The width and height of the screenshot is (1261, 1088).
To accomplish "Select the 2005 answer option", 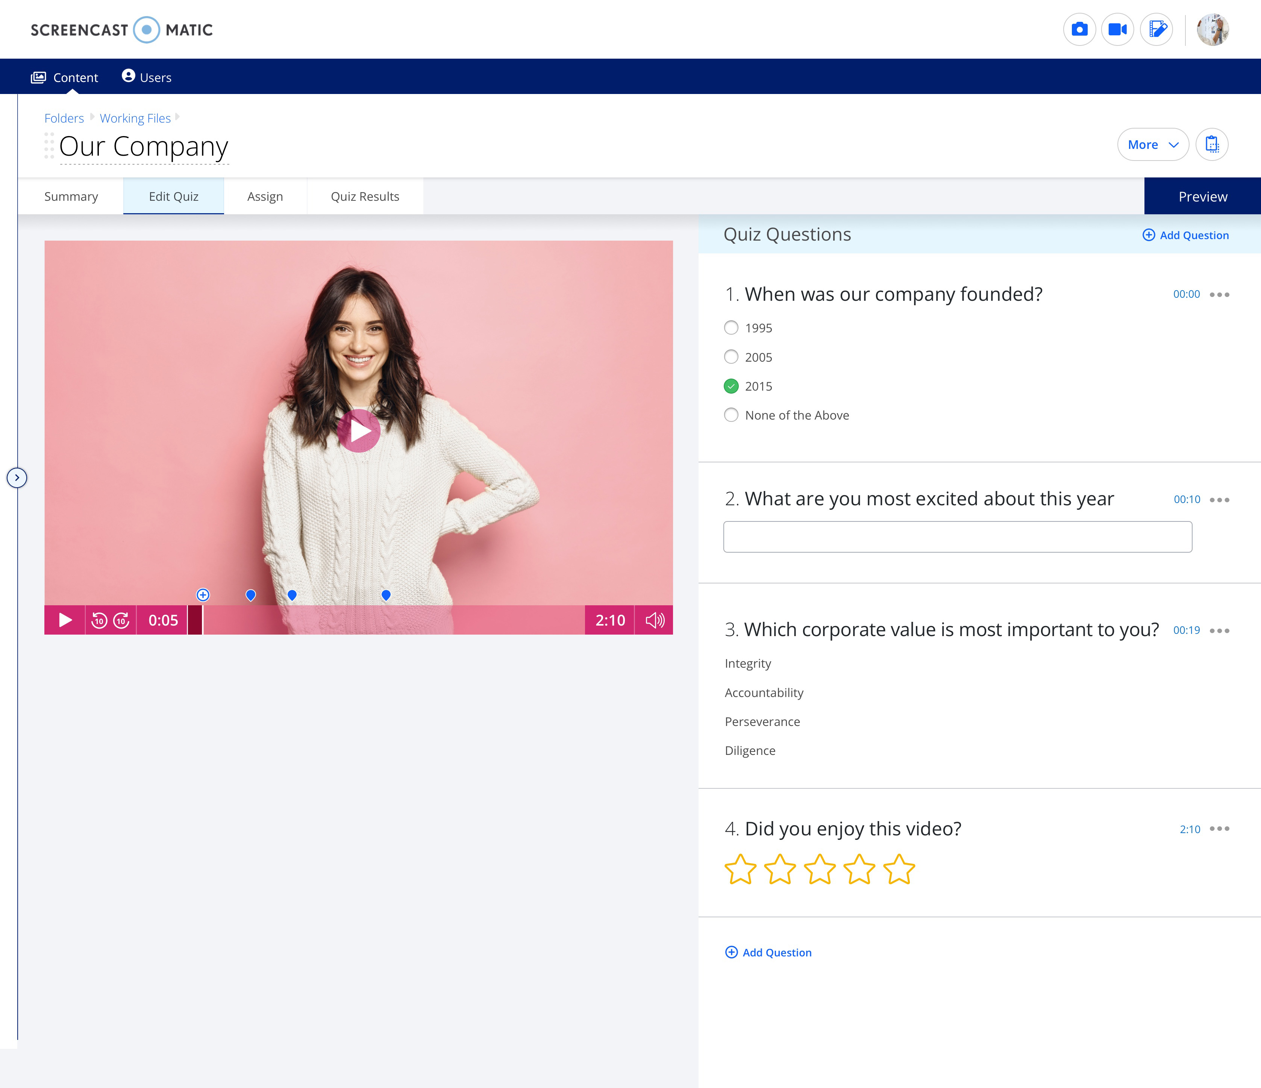I will pyautogui.click(x=731, y=356).
